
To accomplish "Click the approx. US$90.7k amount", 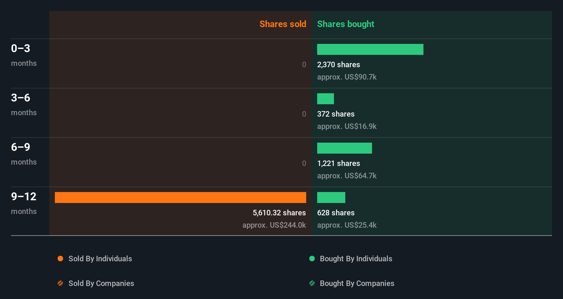I will (347, 77).
